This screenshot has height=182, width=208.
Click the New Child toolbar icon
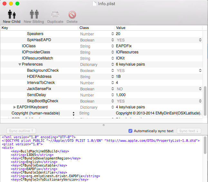click(x=12, y=15)
